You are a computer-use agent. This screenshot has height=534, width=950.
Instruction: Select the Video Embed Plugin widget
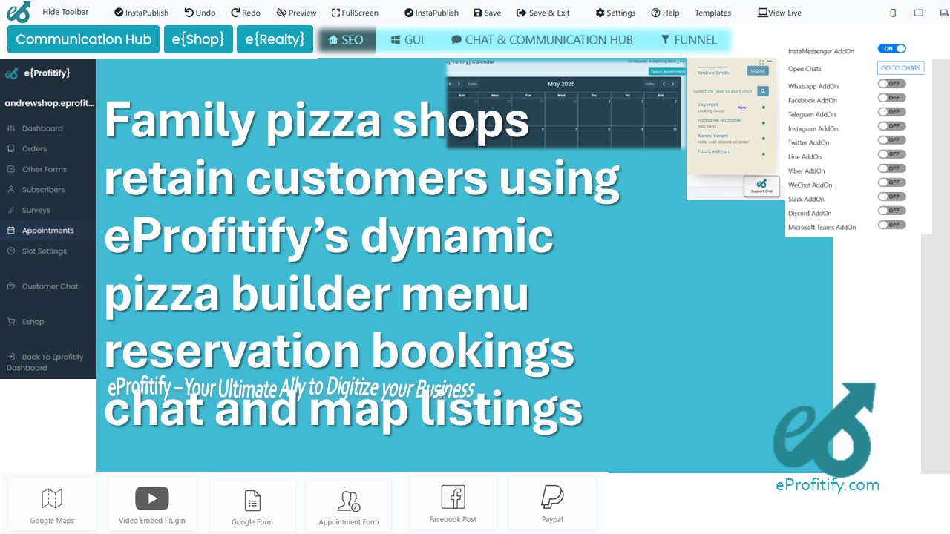click(x=152, y=506)
